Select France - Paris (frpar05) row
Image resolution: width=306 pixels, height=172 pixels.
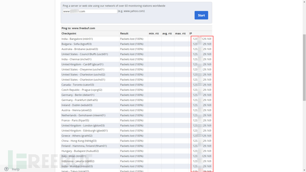(136, 120)
